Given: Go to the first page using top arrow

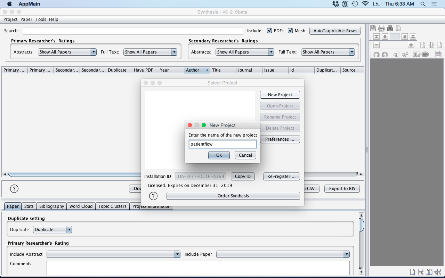Looking at the screenshot, I should coord(377,36).
